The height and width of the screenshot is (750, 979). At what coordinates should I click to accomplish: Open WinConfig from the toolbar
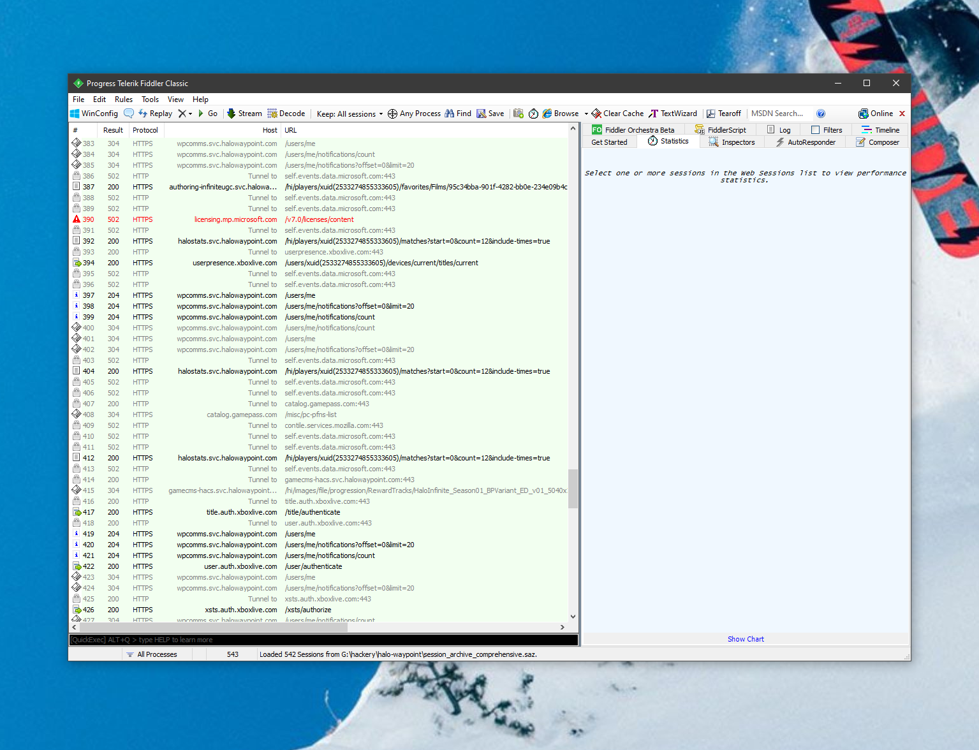click(x=94, y=114)
